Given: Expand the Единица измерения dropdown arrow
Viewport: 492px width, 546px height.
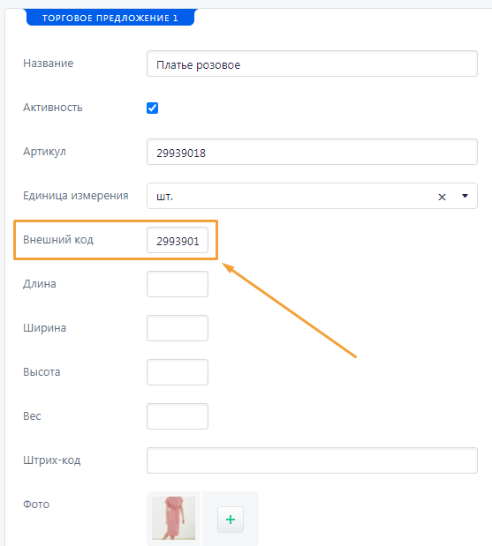Looking at the screenshot, I should pyautogui.click(x=465, y=196).
